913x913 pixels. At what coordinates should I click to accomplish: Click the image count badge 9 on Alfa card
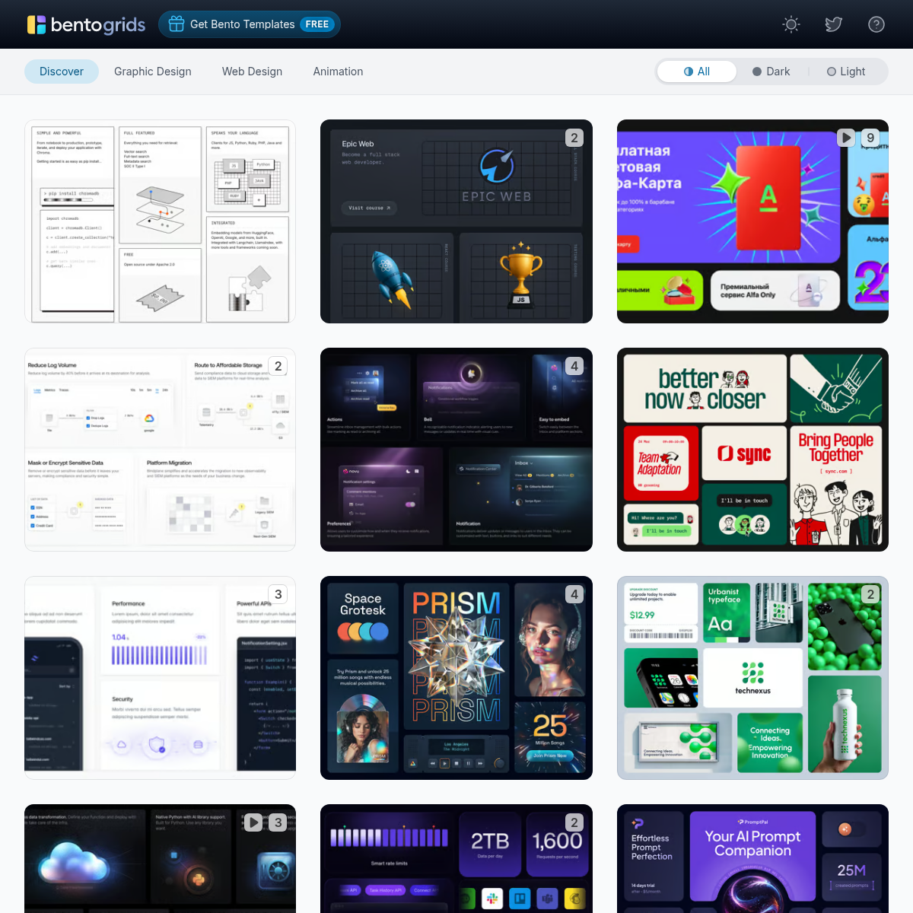[871, 138]
